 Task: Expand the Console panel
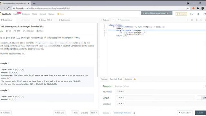[107, 113]
